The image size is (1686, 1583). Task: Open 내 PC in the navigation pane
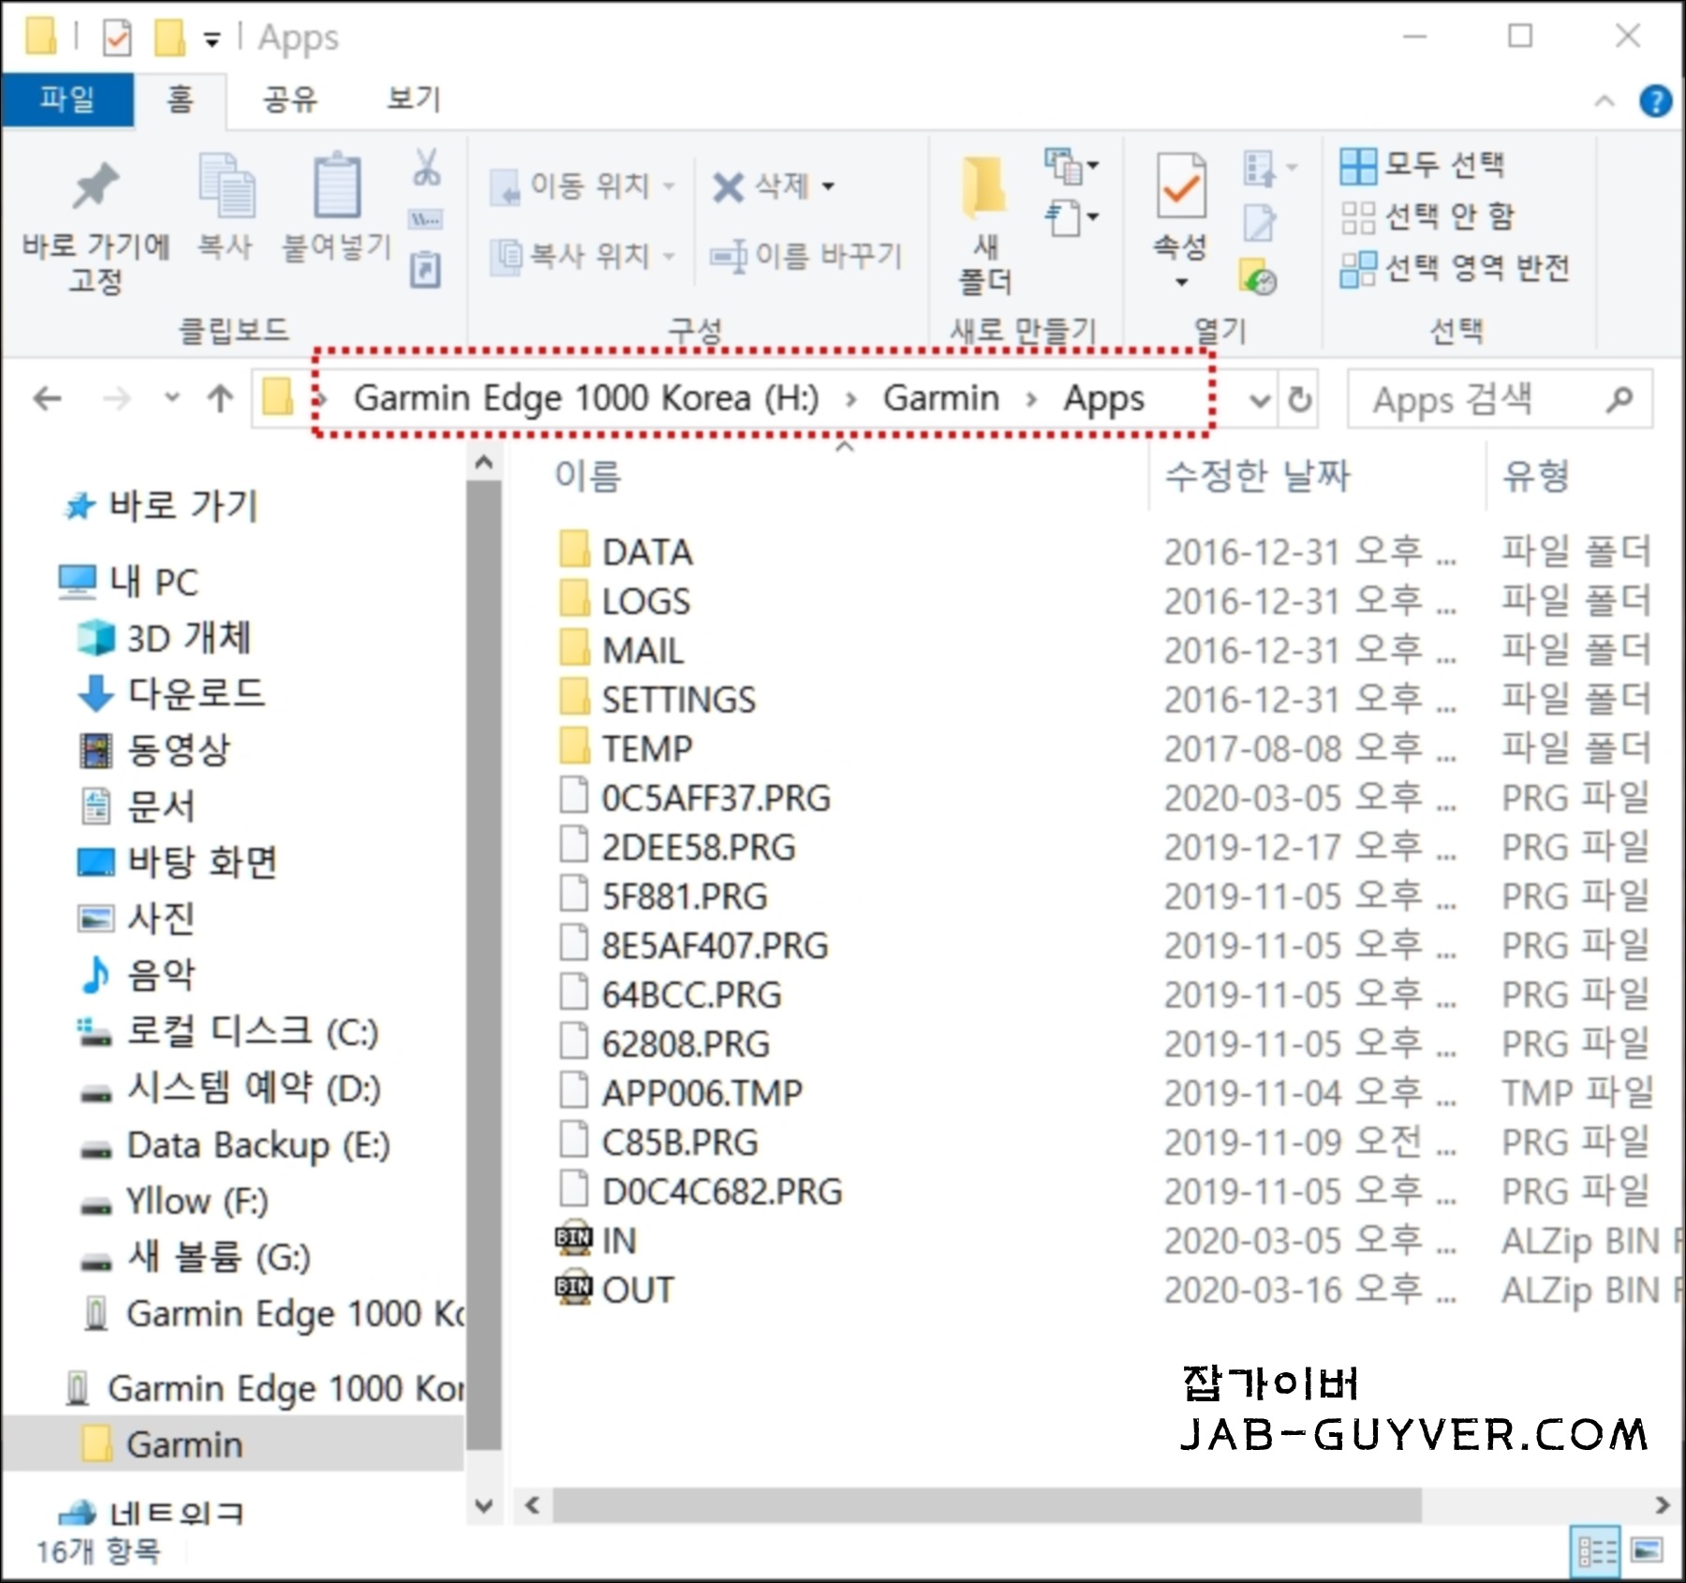(x=128, y=582)
